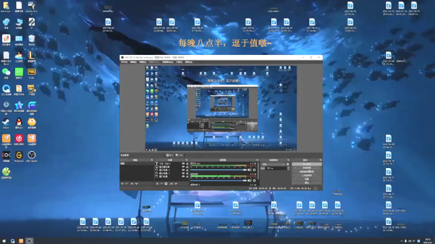This screenshot has width=435, height=244.
Task: Remove selected scene with Scenes minus button
Action: (126, 184)
